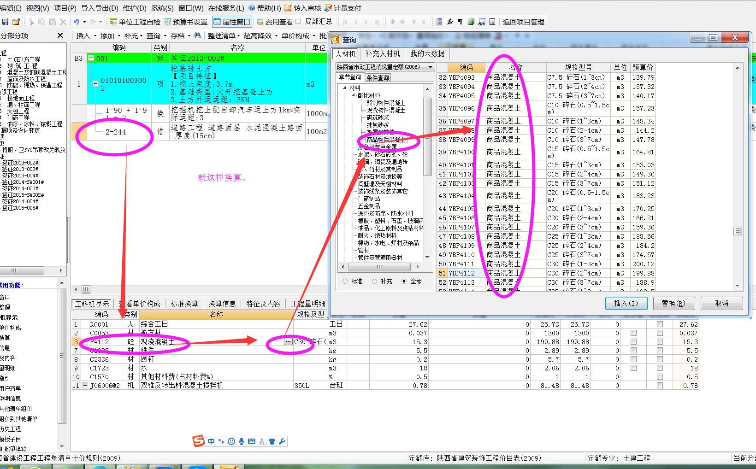The image size is (756, 469).
Task: Click the Sogou emoji smiley icon
Action: pyautogui.click(x=231, y=441)
